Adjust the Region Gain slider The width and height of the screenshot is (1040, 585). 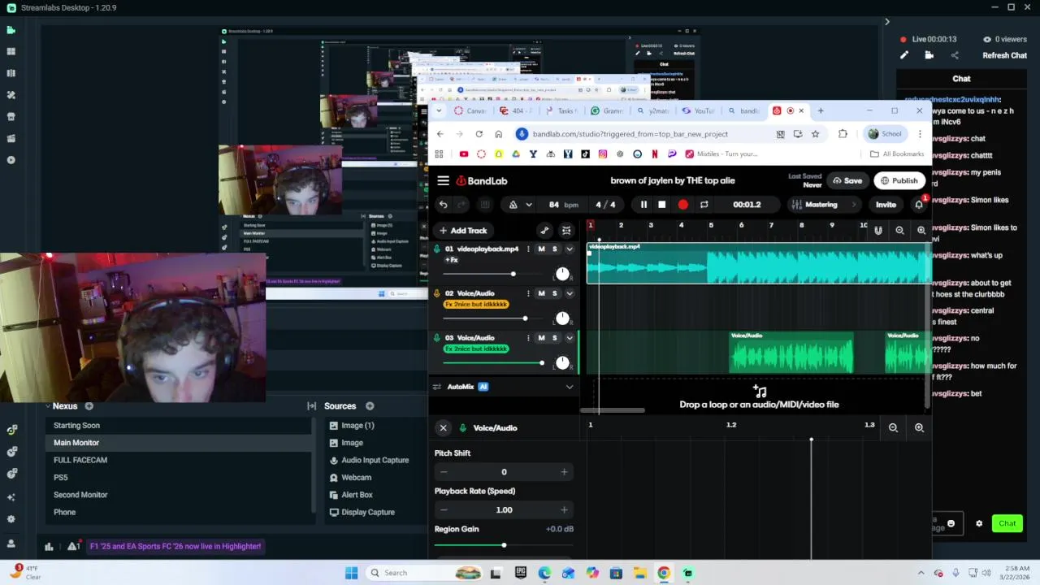504,544
